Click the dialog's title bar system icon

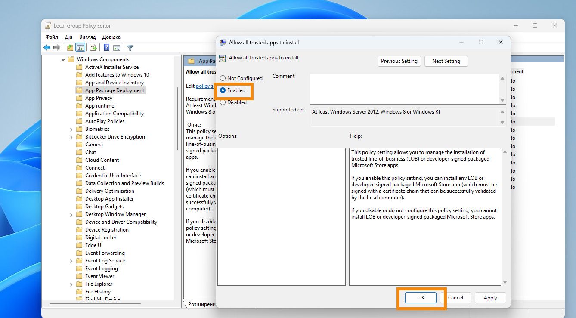(223, 43)
